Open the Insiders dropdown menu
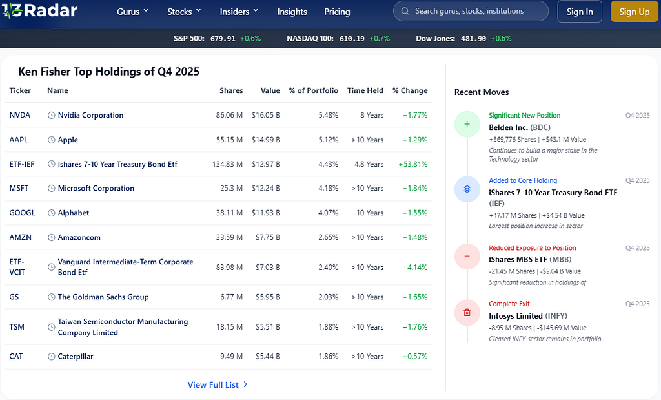661x400 pixels. click(x=239, y=12)
